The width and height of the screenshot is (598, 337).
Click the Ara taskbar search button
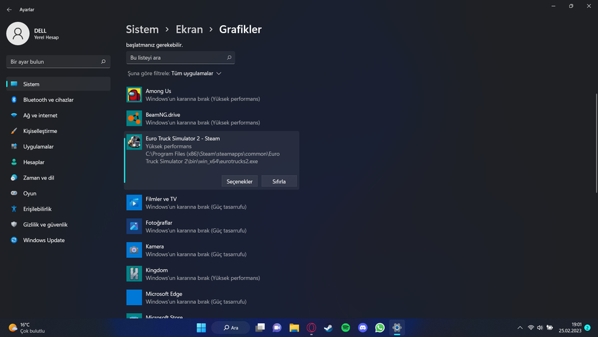coord(231,328)
